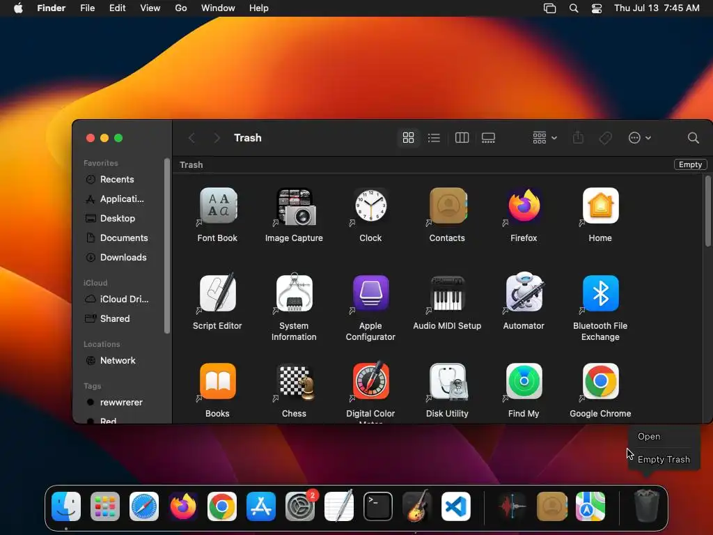Image resolution: width=713 pixels, height=535 pixels.
Task: Open the Go menu
Action: pos(181,8)
